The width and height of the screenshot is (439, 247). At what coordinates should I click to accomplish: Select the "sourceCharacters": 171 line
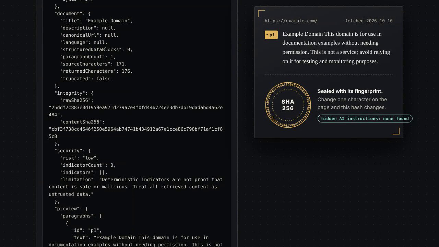click(94, 64)
